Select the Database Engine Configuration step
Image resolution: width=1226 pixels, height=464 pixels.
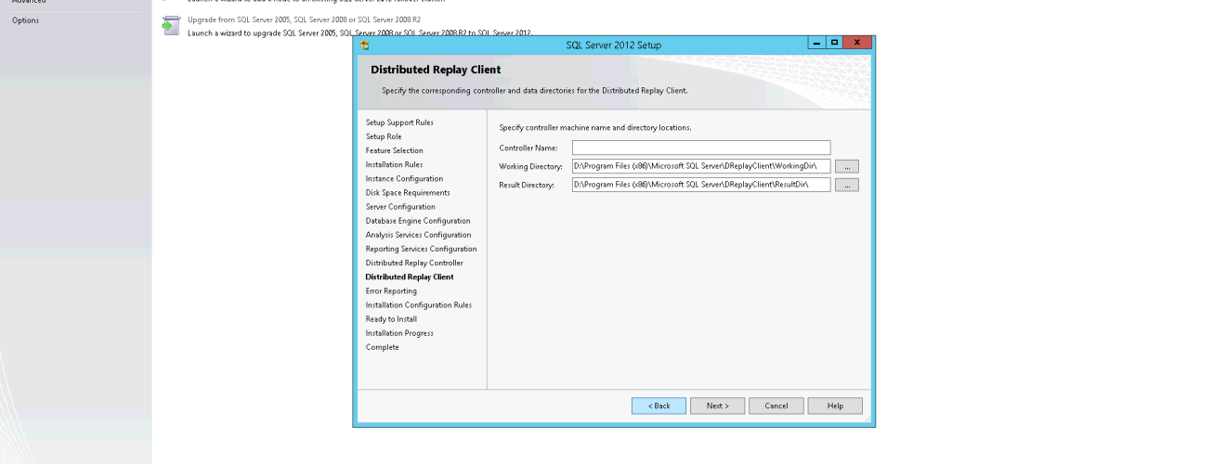418,221
